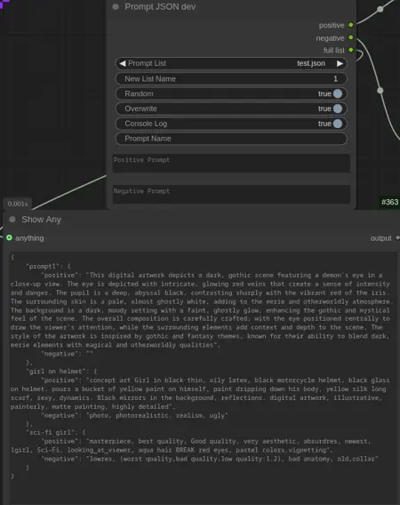The width and height of the screenshot is (400, 505).
Task: Open the Prompt List test.json selector
Action: (x=231, y=63)
